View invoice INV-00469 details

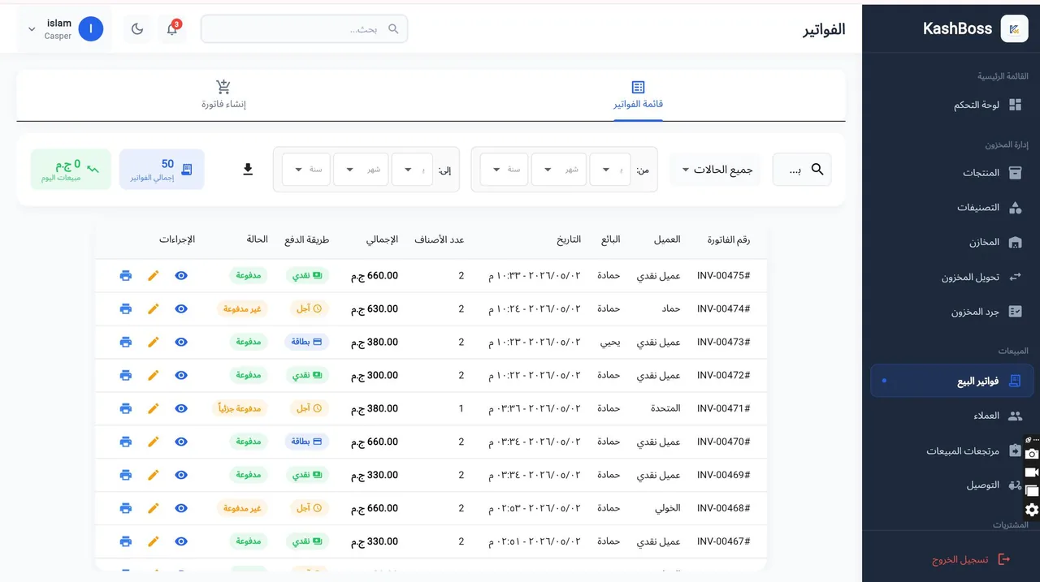(x=181, y=475)
